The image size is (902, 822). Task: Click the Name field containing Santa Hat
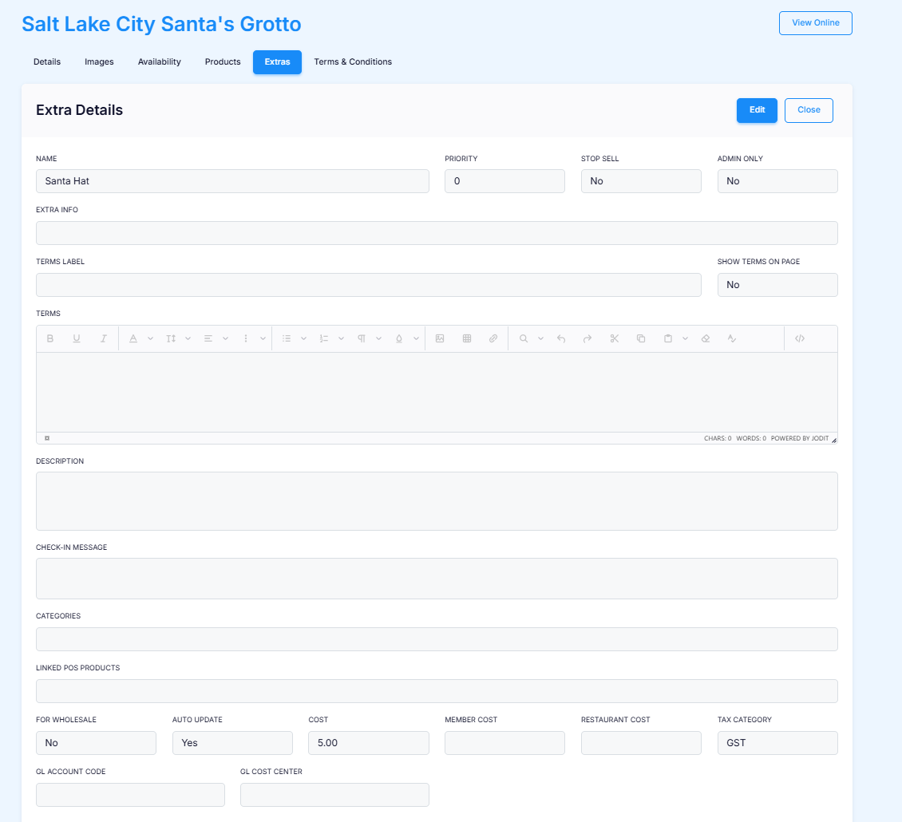coord(232,181)
